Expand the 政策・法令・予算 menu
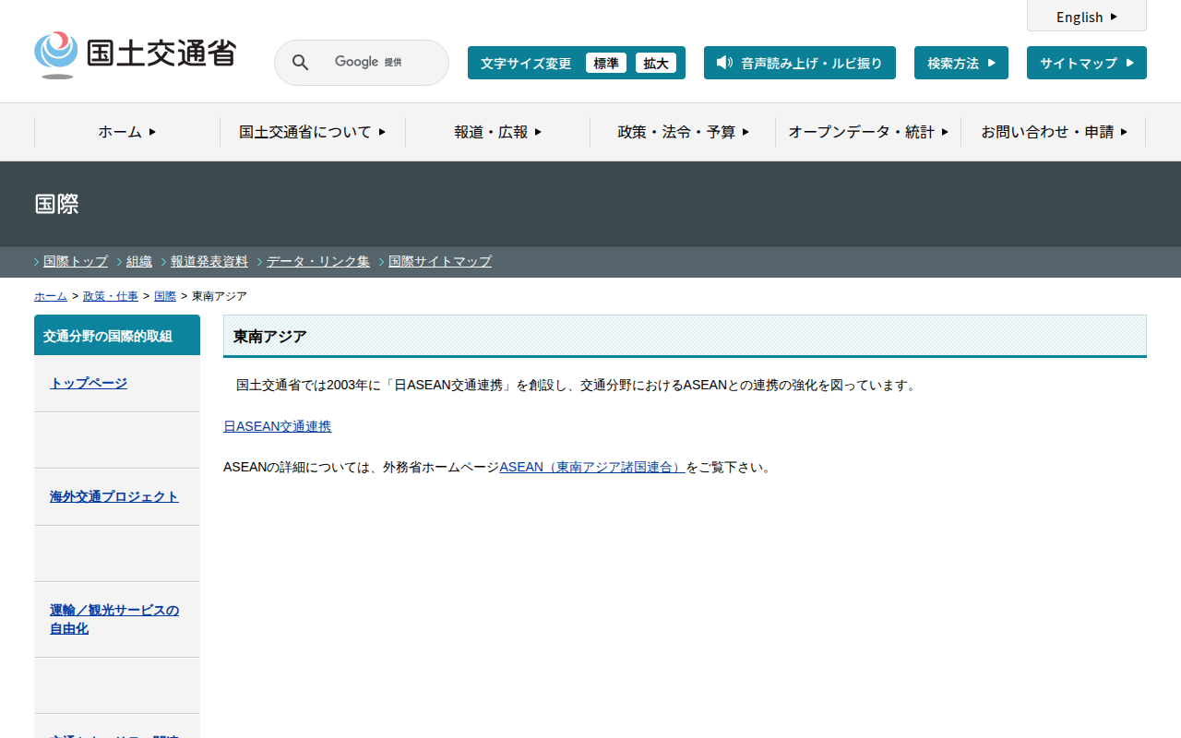Viewport: 1181px width, 738px height. click(x=683, y=132)
